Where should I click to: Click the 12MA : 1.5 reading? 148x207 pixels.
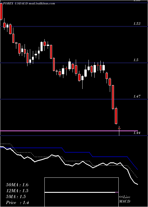click(17, 191)
